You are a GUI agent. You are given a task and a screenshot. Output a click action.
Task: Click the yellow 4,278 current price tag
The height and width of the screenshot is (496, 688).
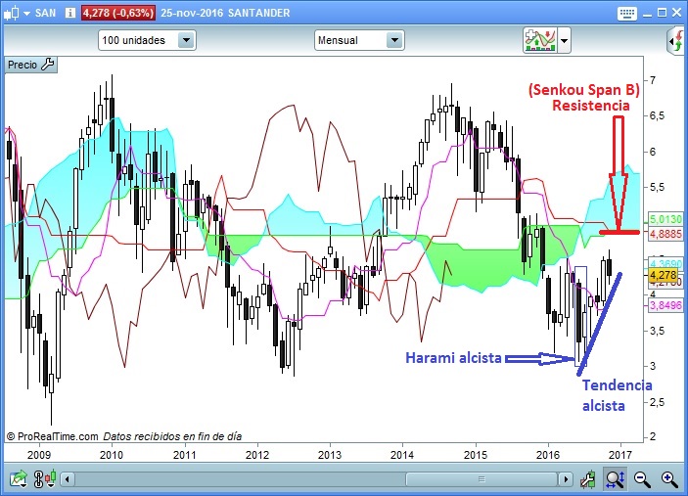(663, 276)
